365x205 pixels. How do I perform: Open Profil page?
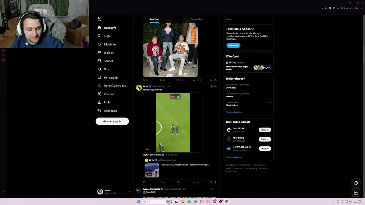(104, 102)
